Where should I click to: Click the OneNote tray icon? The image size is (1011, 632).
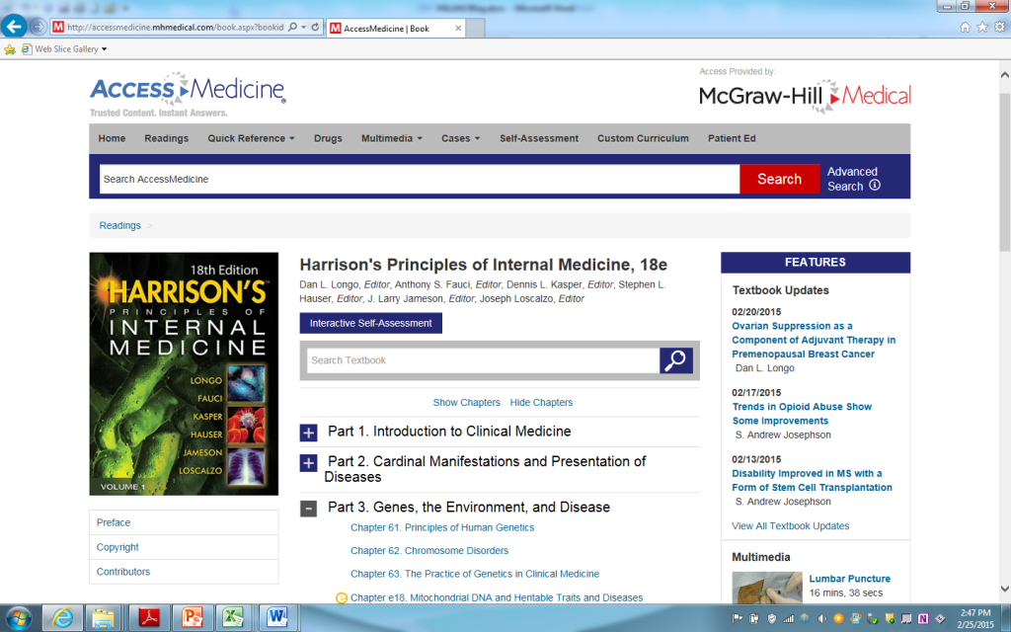point(923,618)
